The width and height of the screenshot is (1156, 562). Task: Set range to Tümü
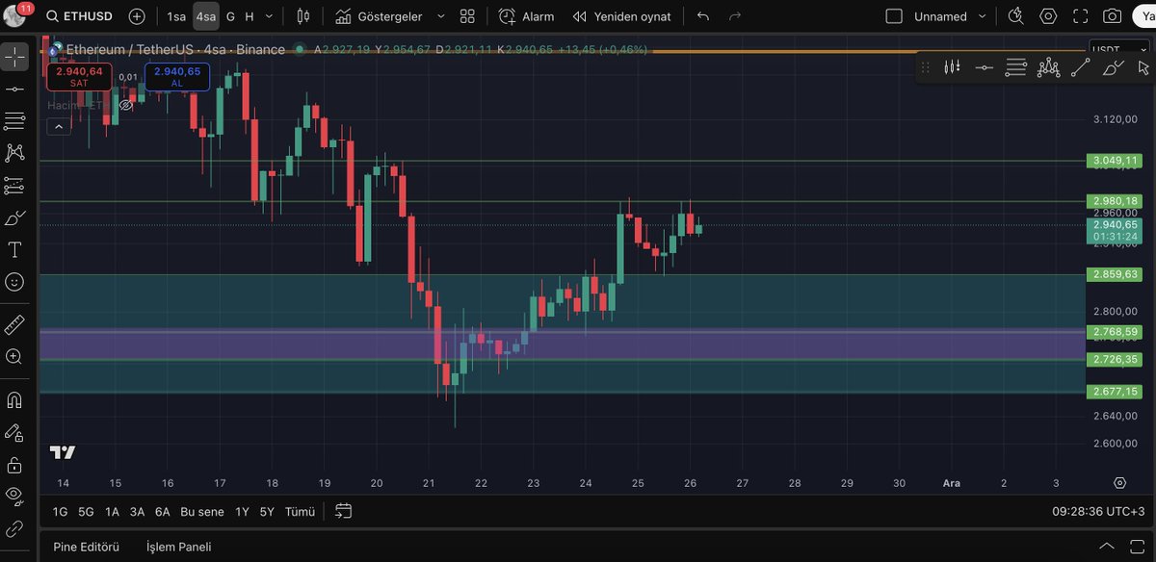click(300, 512)
